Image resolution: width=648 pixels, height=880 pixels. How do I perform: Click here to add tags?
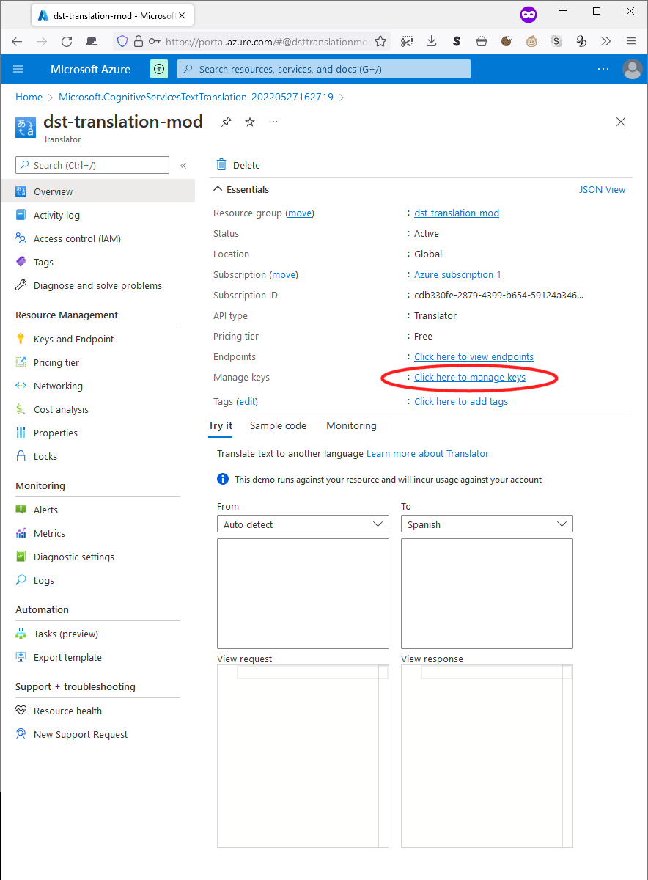(461, 401)
